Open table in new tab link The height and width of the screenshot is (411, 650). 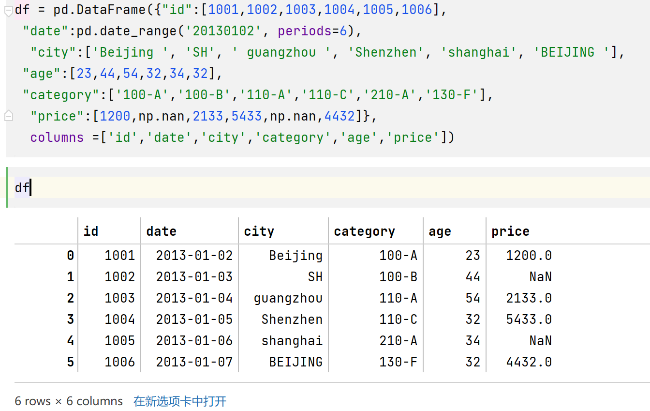(180, 401)
